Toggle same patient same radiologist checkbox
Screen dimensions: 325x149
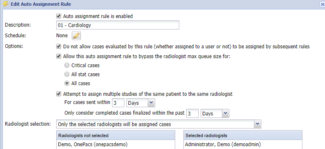pos(59,94)
